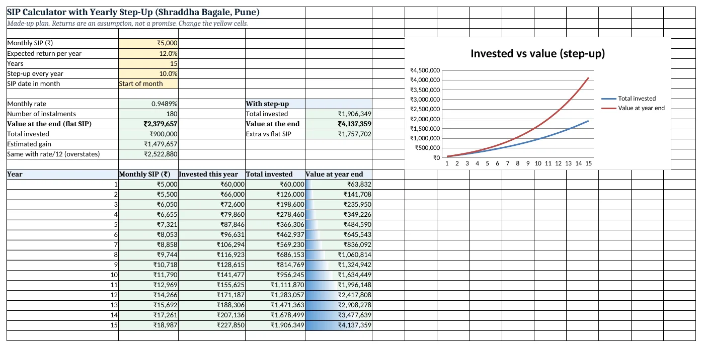The height and width of the screenshot is (347, 702).
Task: Select year 6 monthly SIP ₹8,053
Action: (148, 235)
